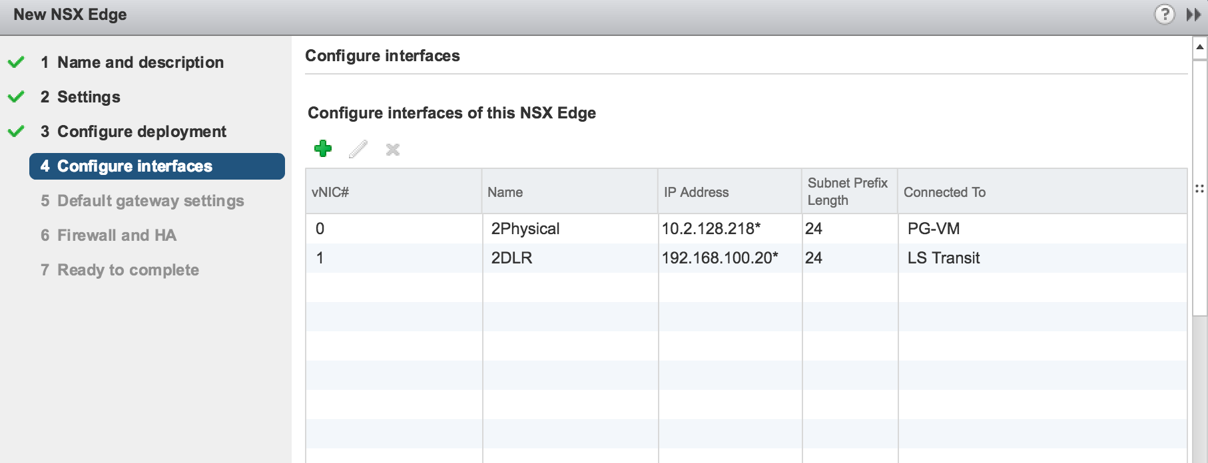The image size is (1208, 463).
Task: Click vNIC number 0 cell
Action: click(x=320, y=229)
